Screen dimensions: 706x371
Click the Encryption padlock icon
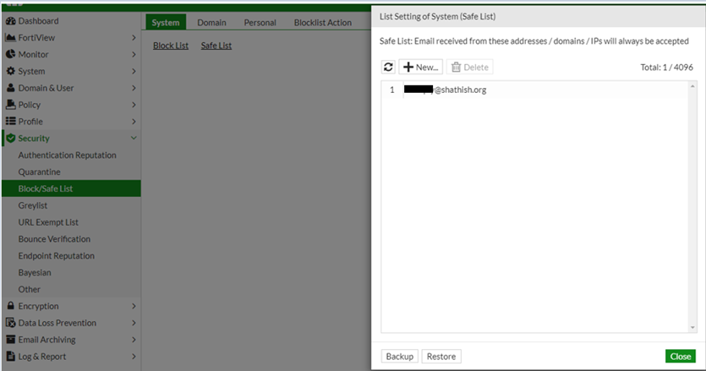(x=11, y=306)
